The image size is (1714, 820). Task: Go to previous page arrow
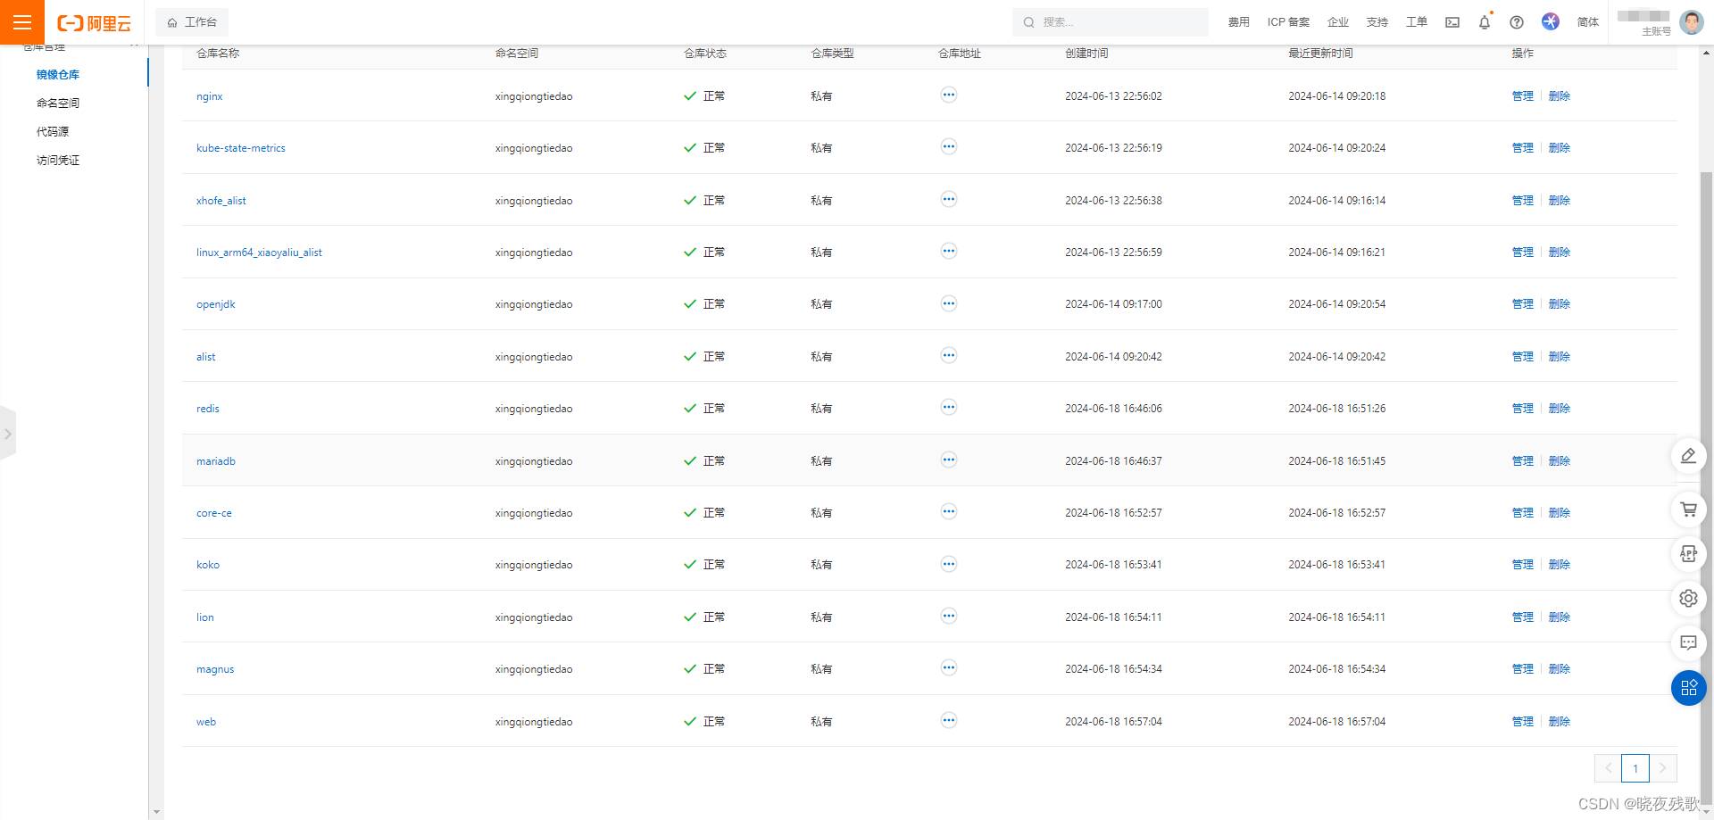tap(1608, 768)
